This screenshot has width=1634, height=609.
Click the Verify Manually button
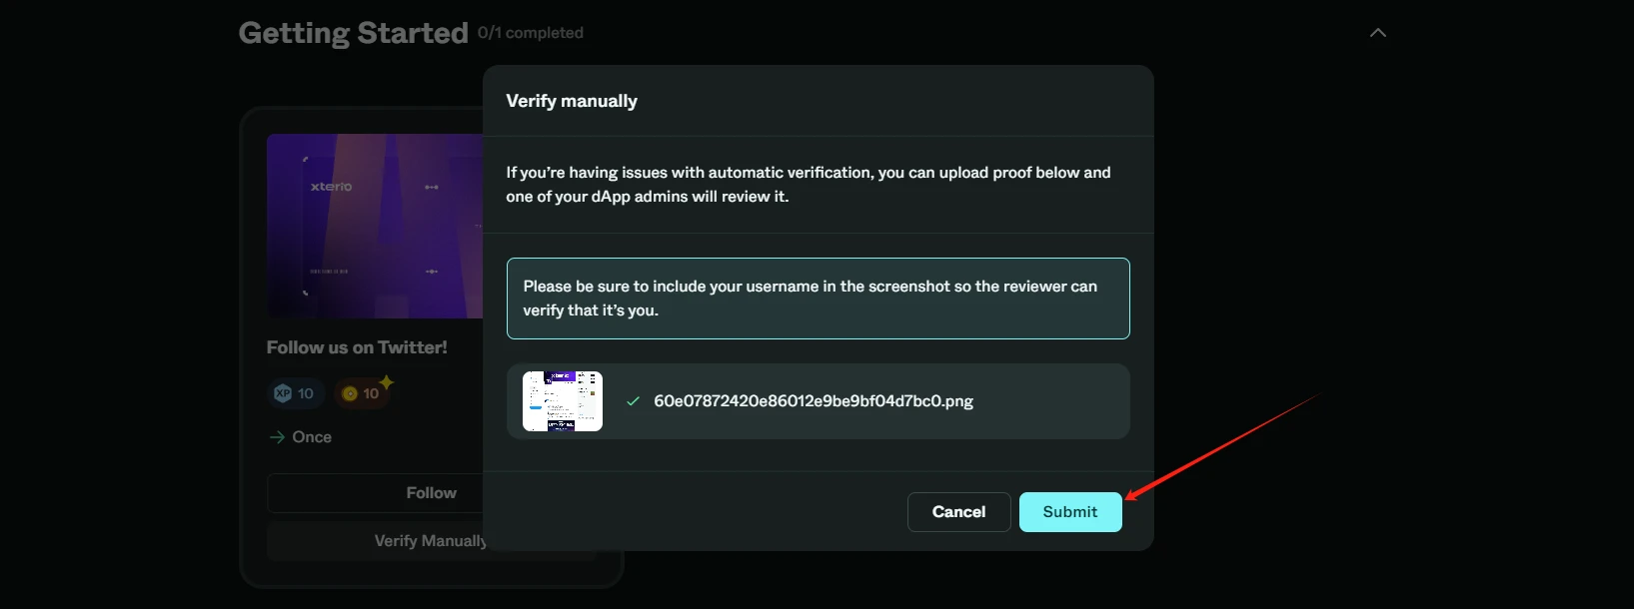(430, 541)
